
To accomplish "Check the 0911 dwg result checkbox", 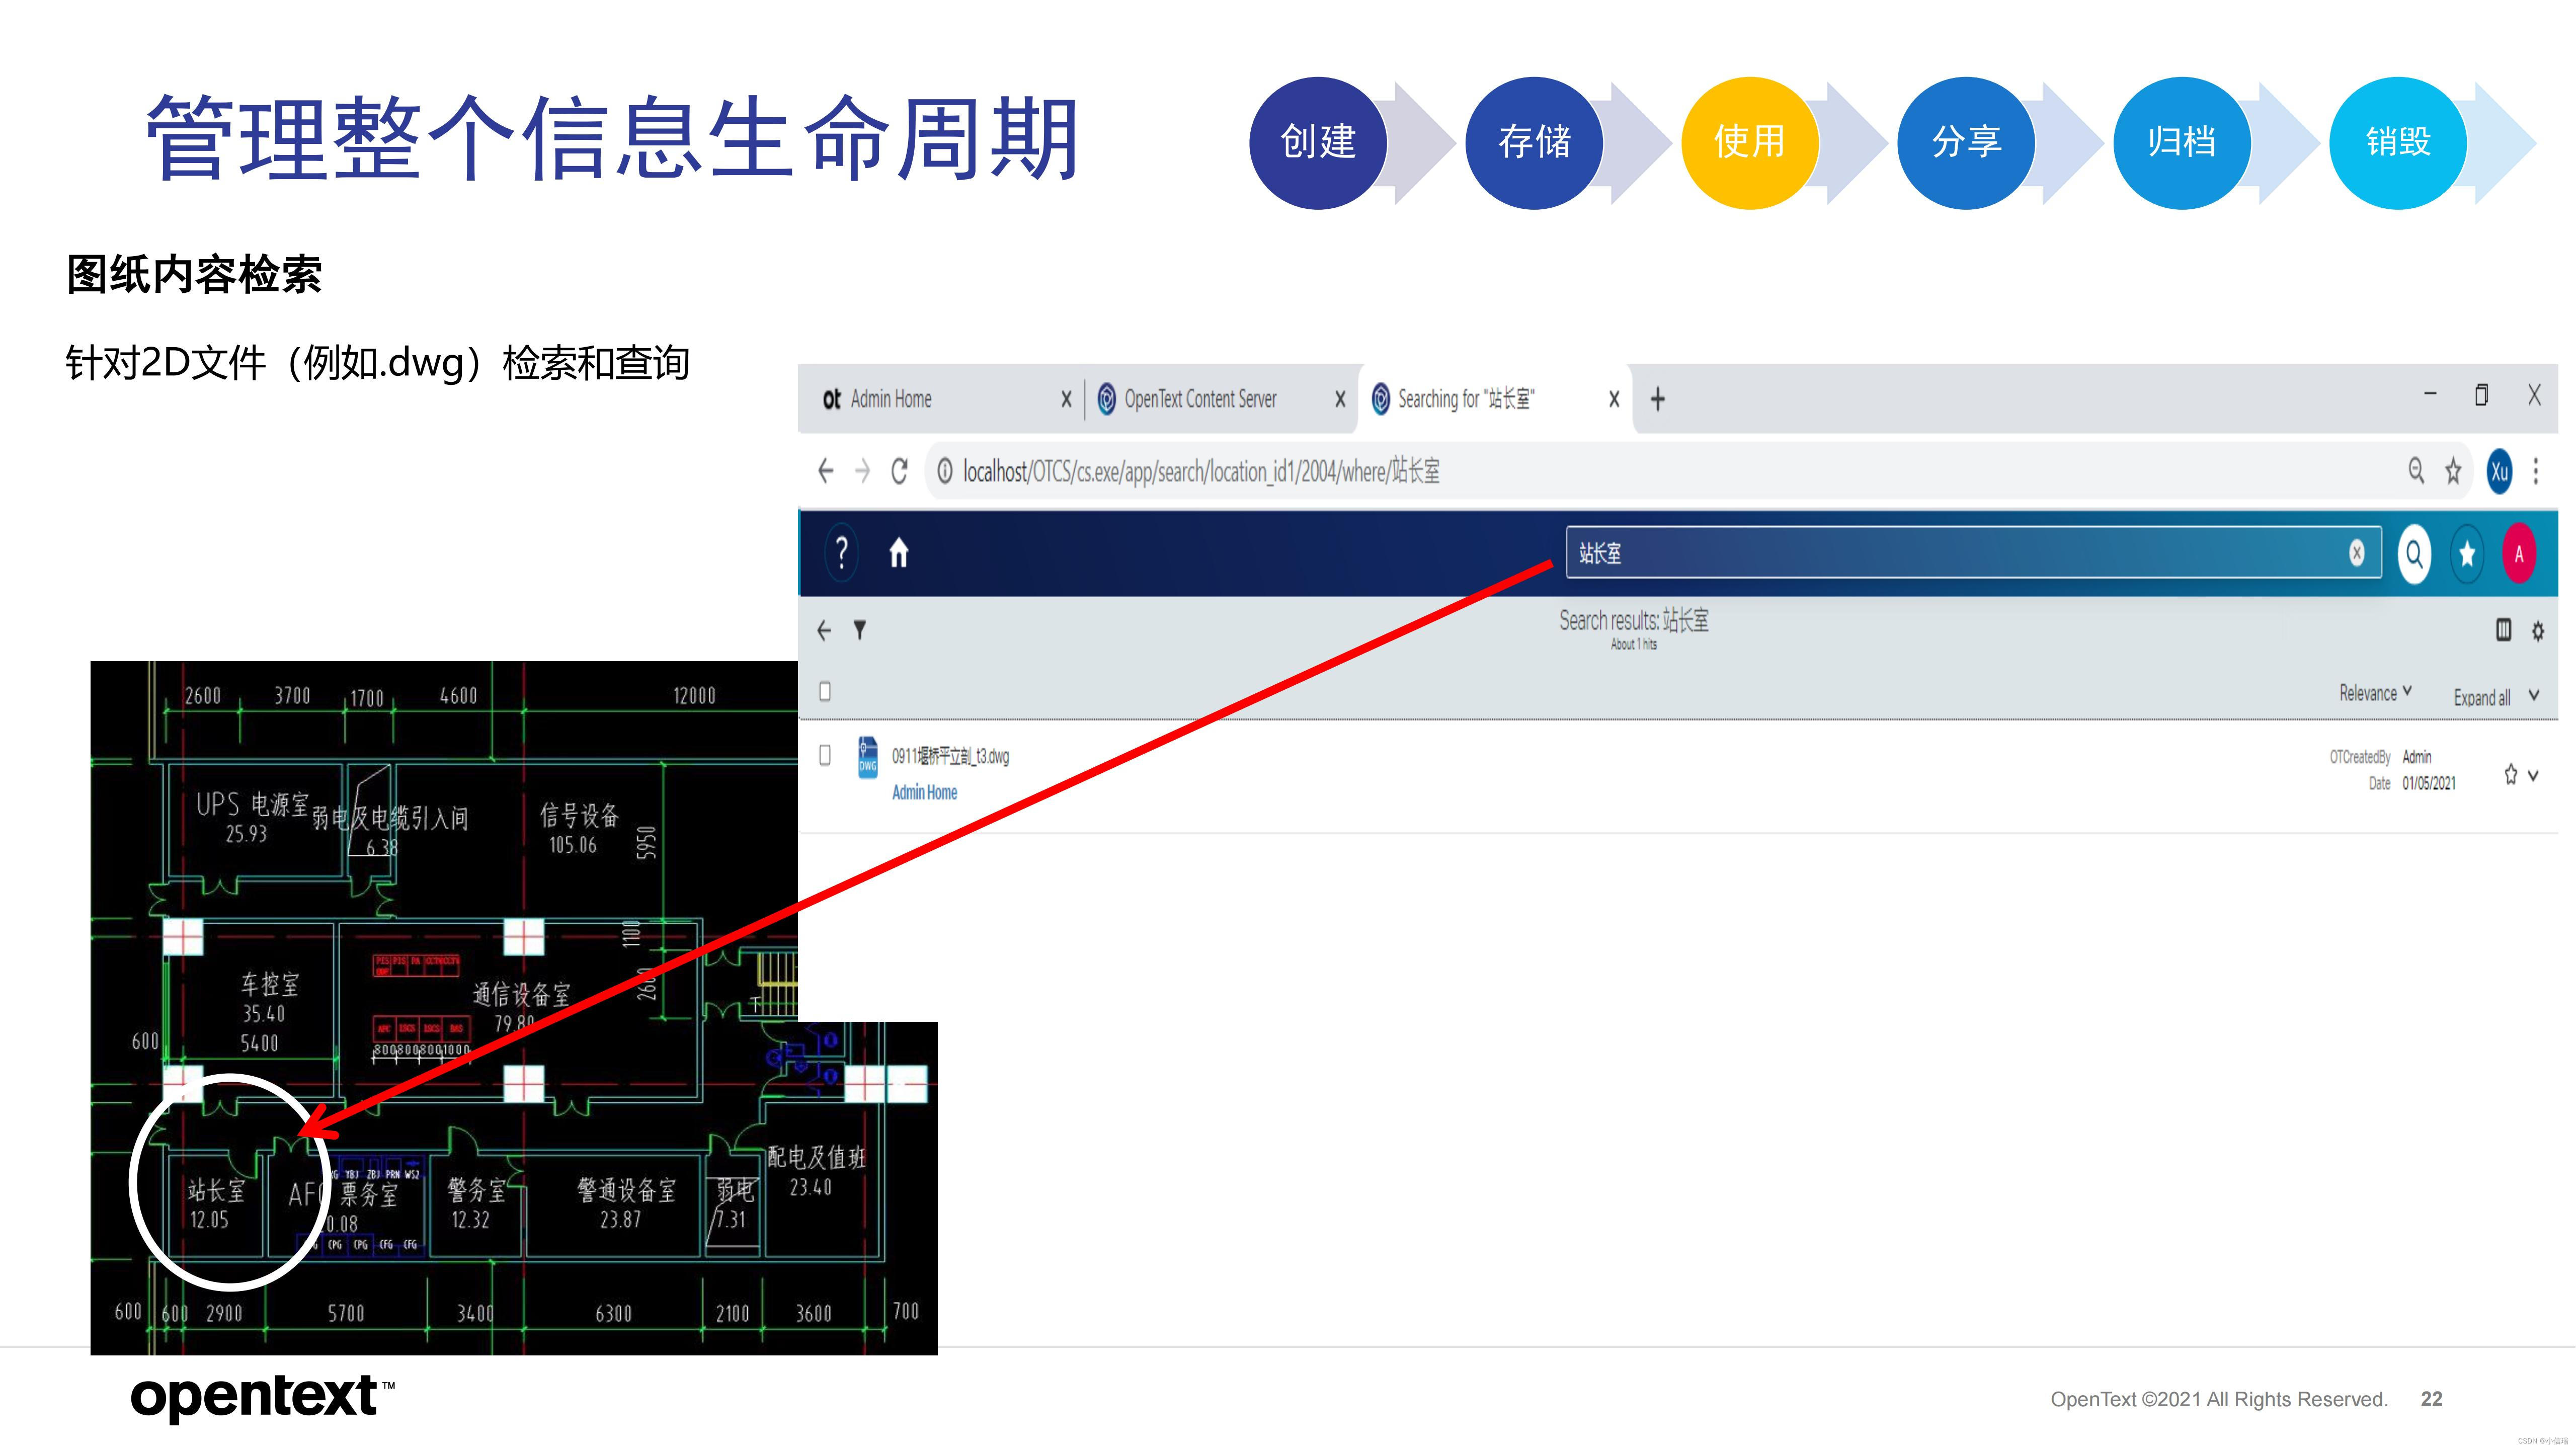I will [x=825, y=755].
